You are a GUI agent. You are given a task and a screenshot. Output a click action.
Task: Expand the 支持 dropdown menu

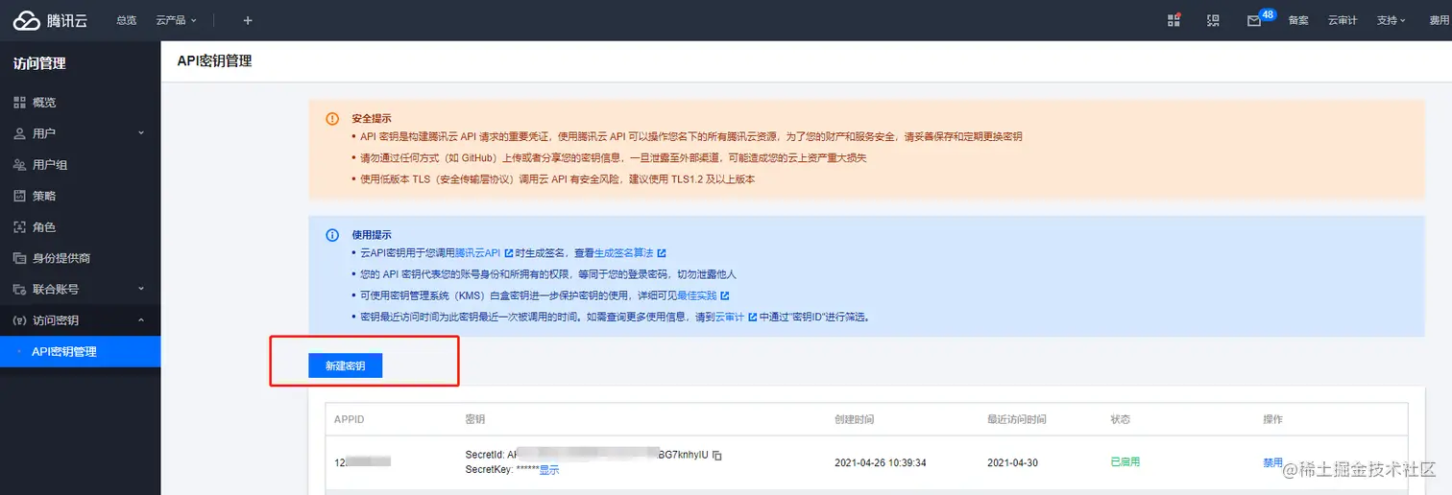(x=1391, y=20)
